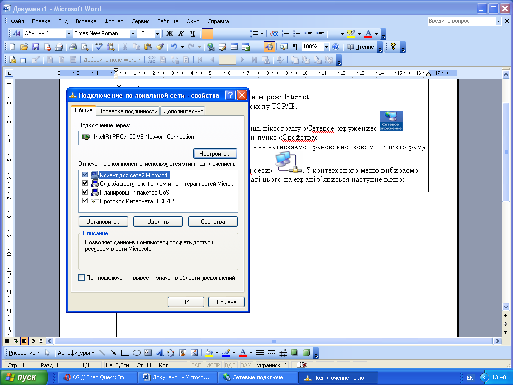Cancel dialog with Отмена button
The image size is (513, 385).
pyautogui.click(x=227, y=302)
